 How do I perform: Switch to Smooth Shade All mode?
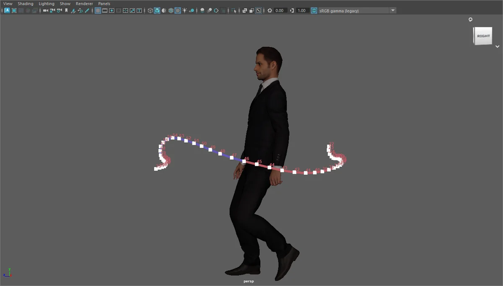pos(157,10)
